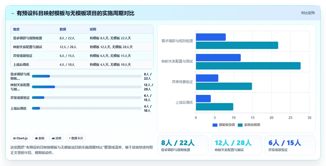Click description 有模板 6人天, 无模板 15人天

(x=110, y=56)
